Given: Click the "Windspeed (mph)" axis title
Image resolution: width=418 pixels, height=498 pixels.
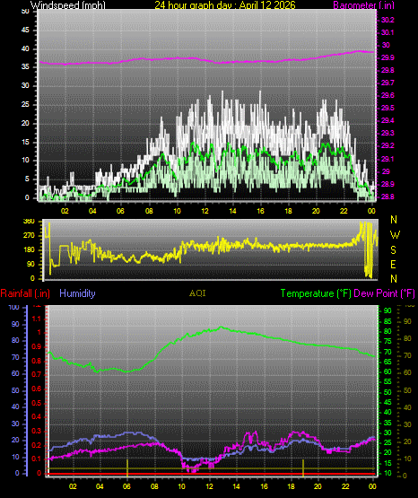Looking at the screenshot, I should pyautogui.click(x=67, y=4).
